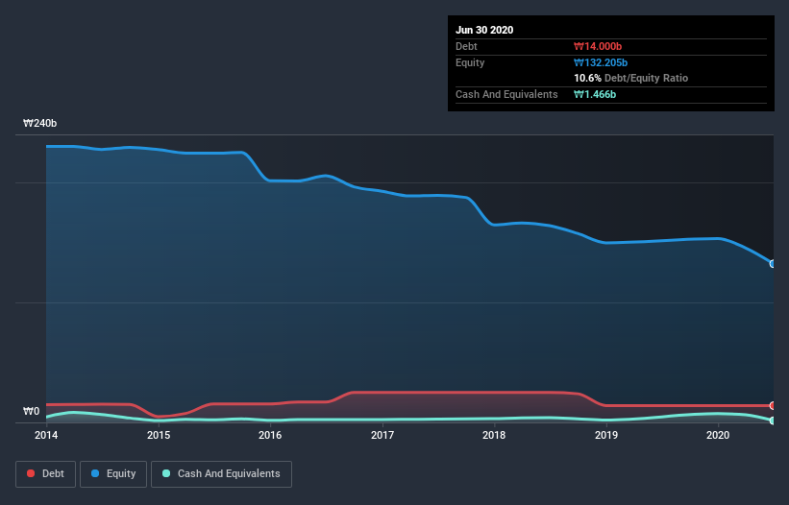
Task: Click the ₩240b y-axis label
Action: (x=39, y=123)
